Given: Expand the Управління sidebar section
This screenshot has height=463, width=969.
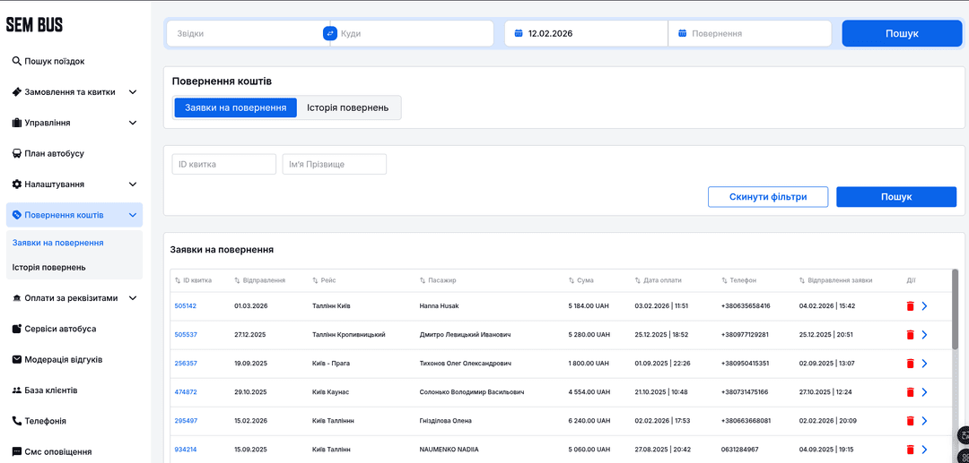Looking at the screenshot, I should 133,123.
